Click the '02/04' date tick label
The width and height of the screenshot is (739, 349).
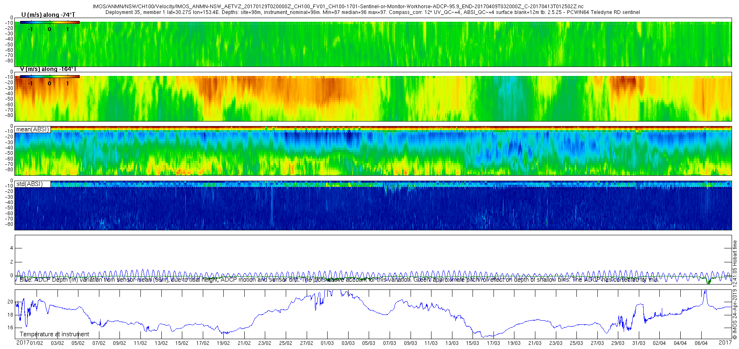click(659, 343)
